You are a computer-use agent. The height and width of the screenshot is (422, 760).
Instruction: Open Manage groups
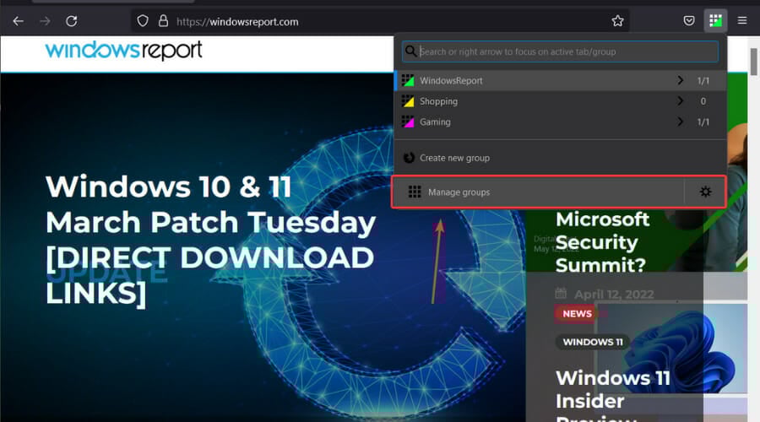point(539,192)
